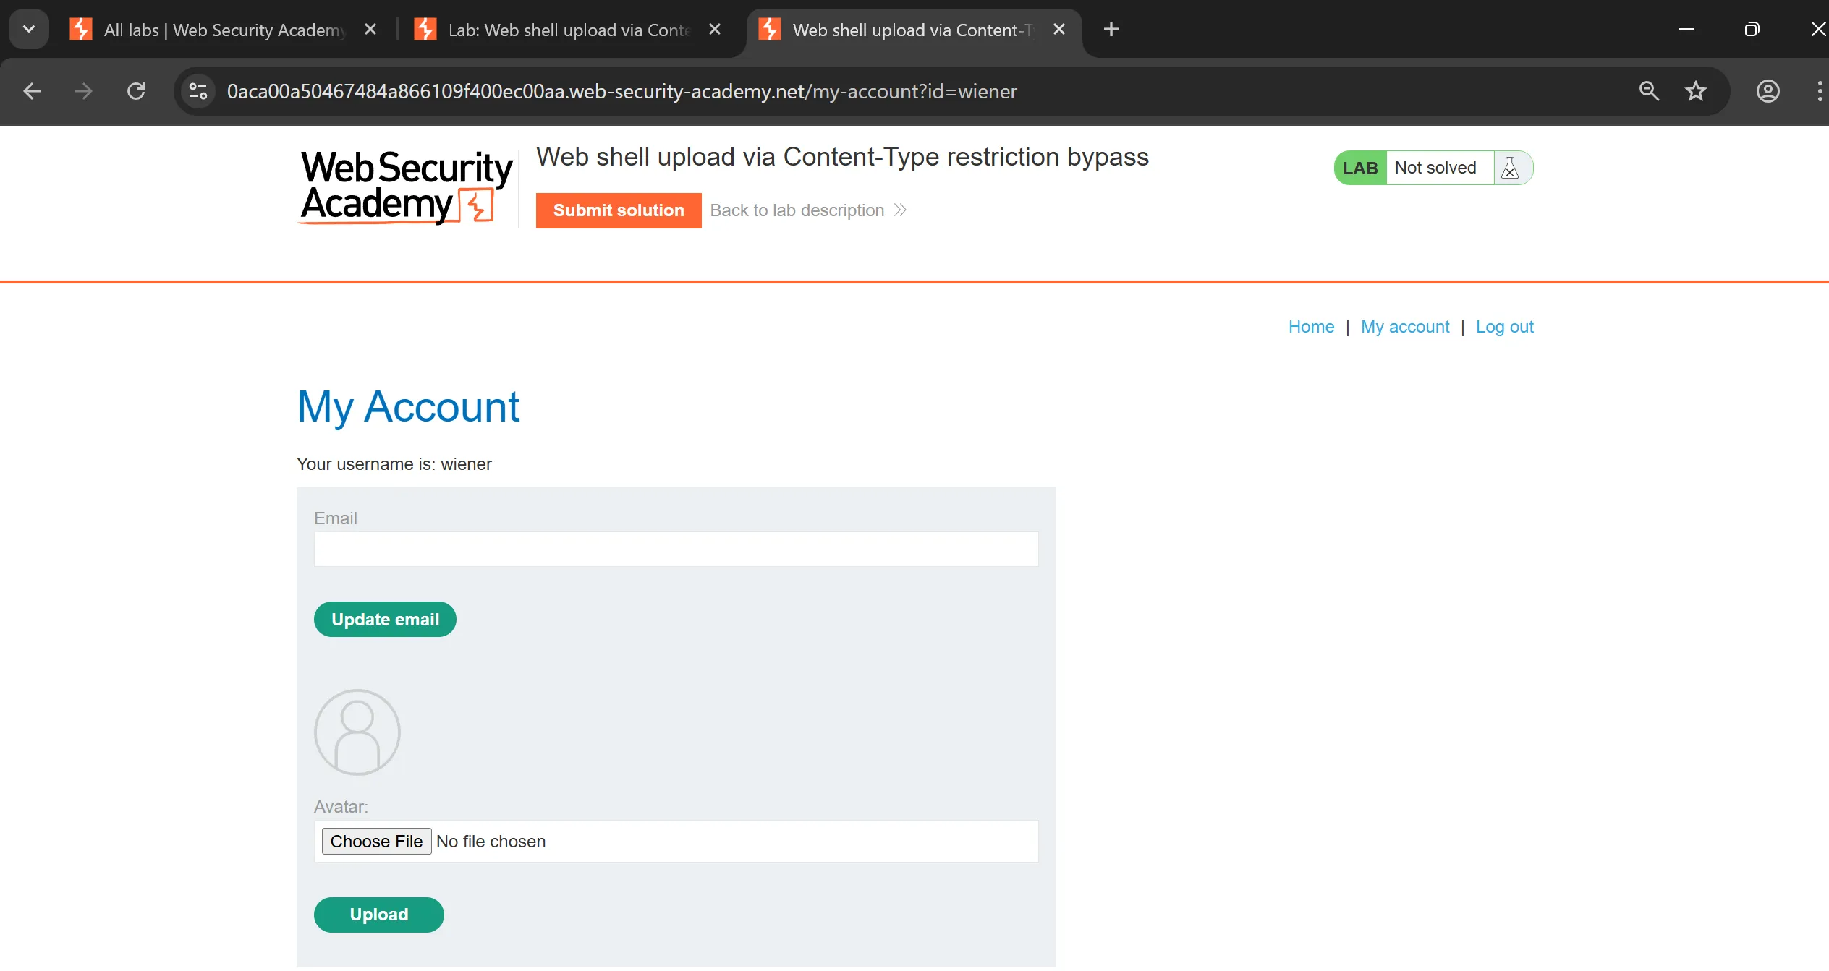Bookmark this page with the star
Viewport: 1829px width, 971px height.
(x=1696, y=91)
